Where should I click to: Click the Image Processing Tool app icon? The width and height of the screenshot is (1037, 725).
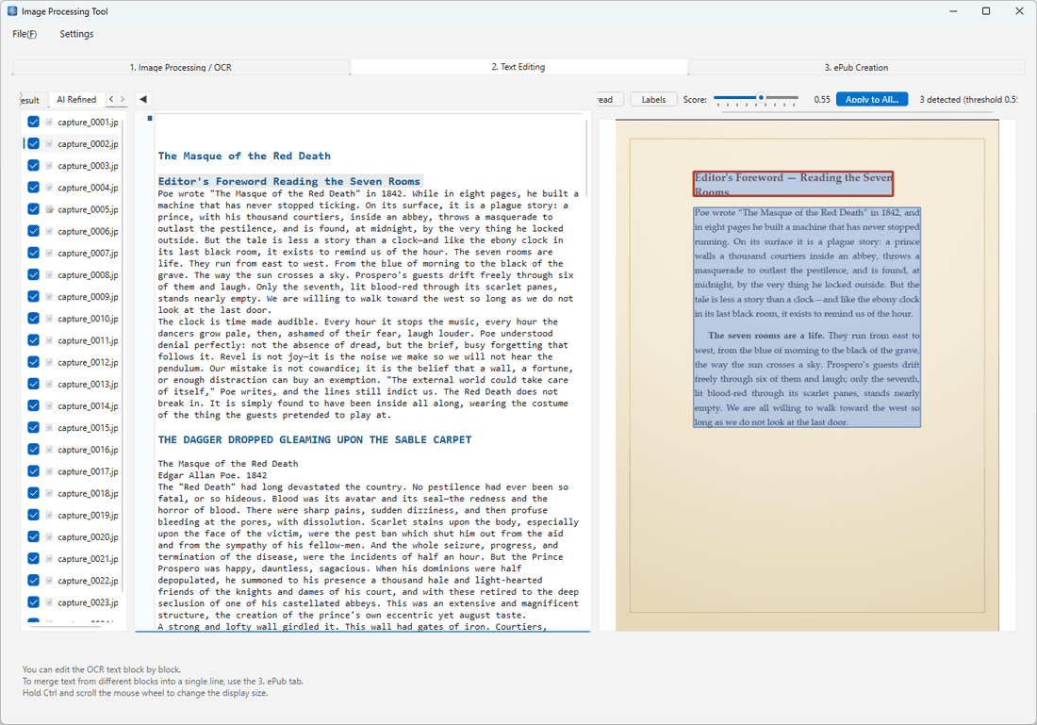click(x=12, y=11)
